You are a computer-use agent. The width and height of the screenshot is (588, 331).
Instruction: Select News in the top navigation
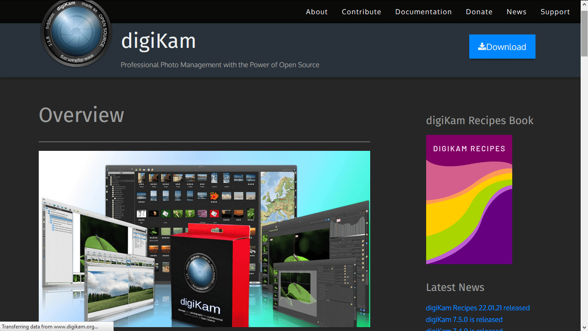coord(517,12)
